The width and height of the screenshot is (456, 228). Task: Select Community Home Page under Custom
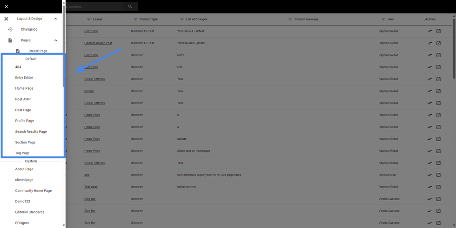pyautogui.click(x=34, y=190)
